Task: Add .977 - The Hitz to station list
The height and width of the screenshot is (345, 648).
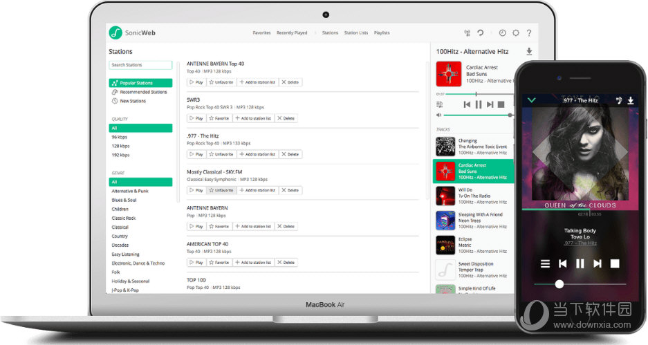Action: click(x=257, y=154)
